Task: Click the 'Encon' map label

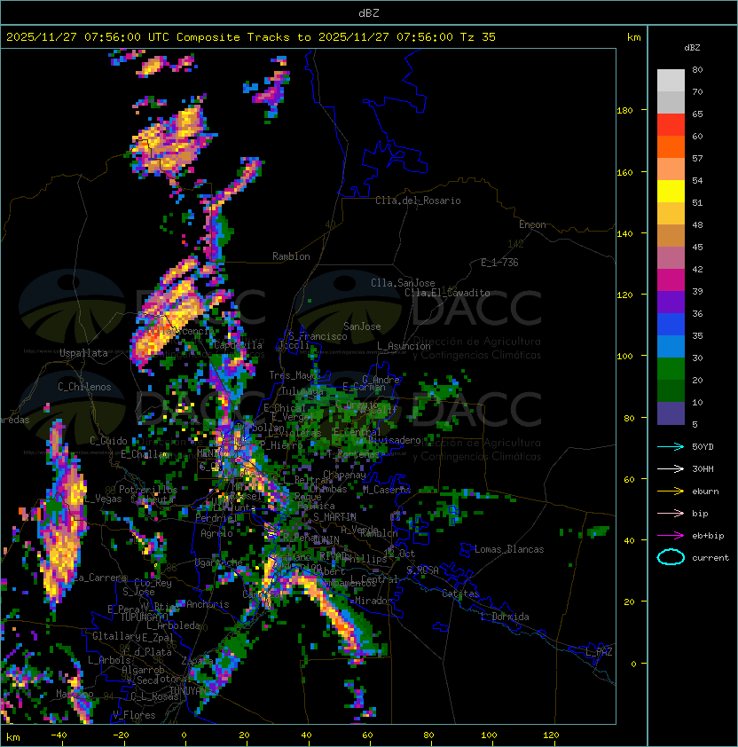Action: (x=532, y=224)
